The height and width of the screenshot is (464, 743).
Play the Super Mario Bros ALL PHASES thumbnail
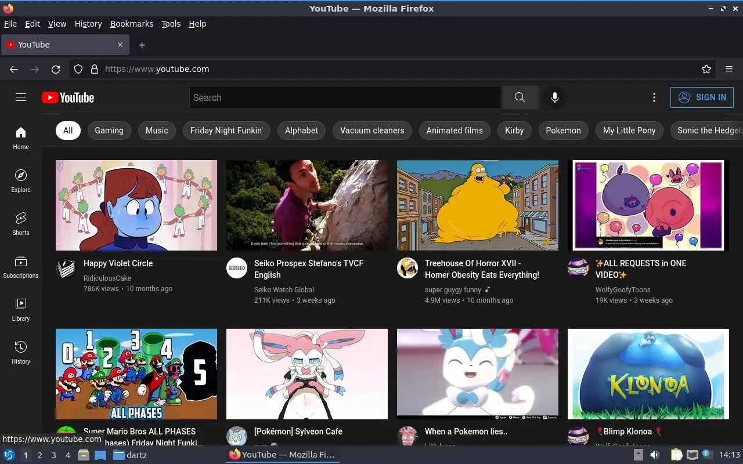coord(136,374)
